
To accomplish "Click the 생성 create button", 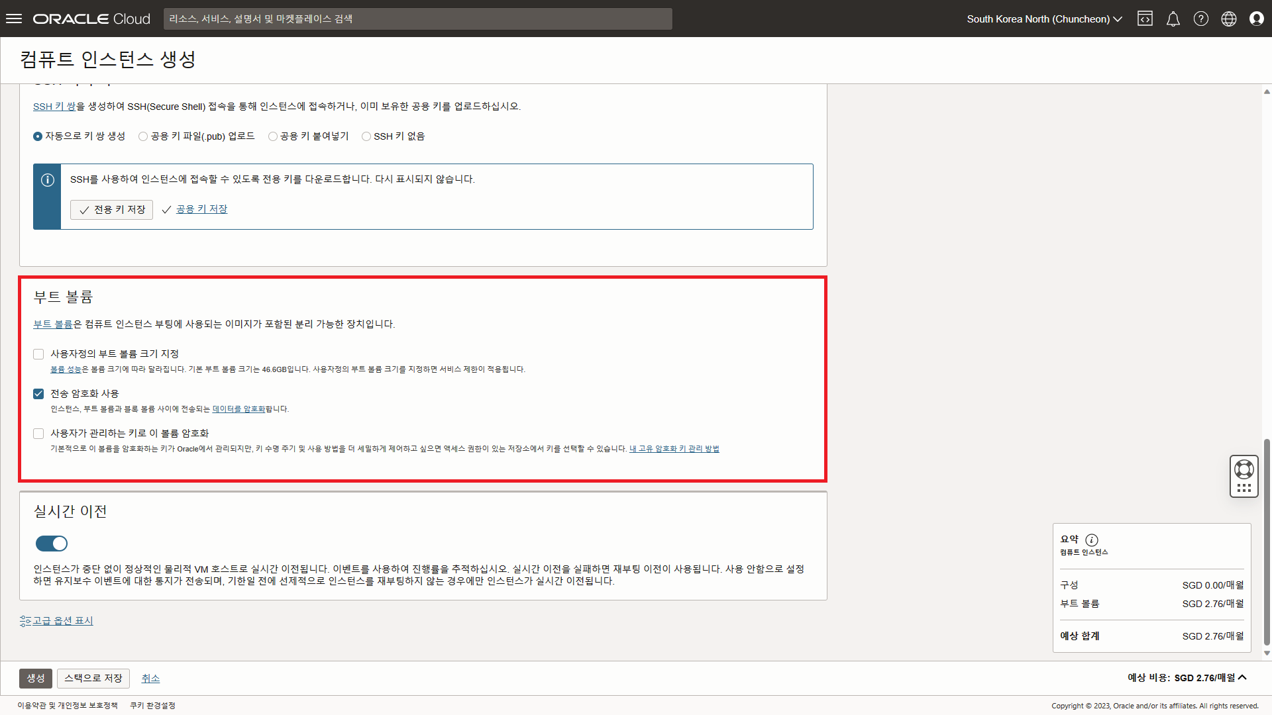I will coord(36,678).
